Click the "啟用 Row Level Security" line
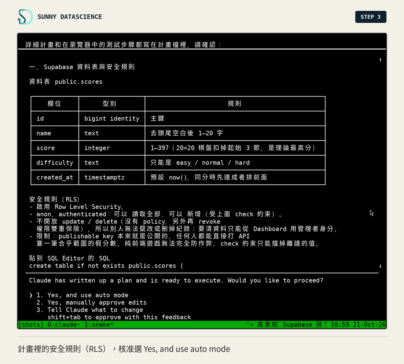404x364 pixels. click(x=77, y=207)
